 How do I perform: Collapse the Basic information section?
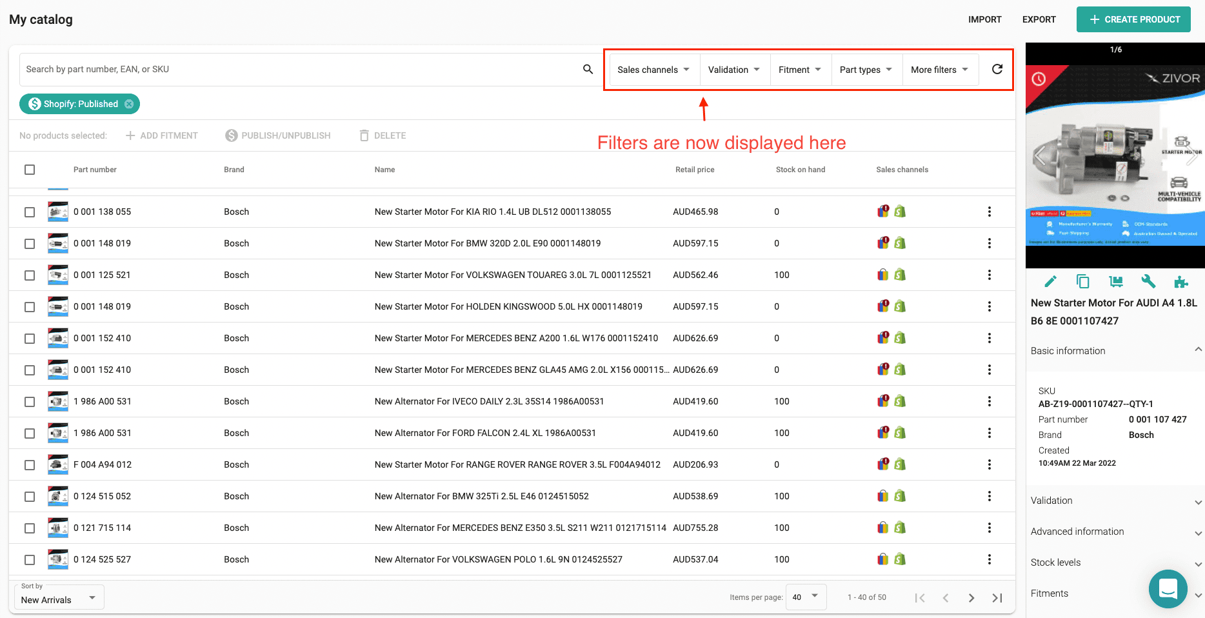pos(1115,350)
